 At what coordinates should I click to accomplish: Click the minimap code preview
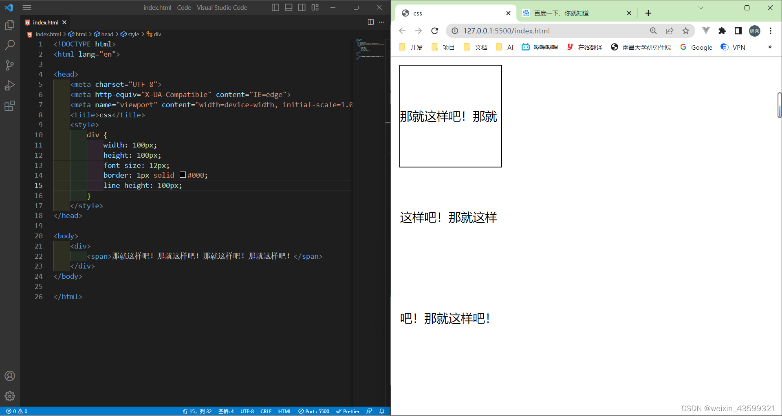click(370, 49)
